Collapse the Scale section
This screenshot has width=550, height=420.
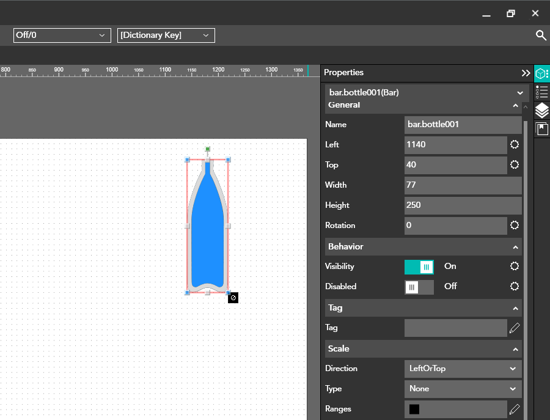pyautogui.click(x=515, y=349)
